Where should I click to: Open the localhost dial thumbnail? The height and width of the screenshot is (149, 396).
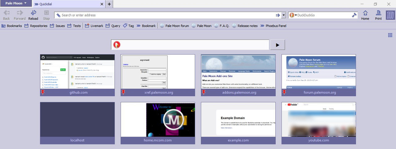pyautogui.click(x=77, y=120)
